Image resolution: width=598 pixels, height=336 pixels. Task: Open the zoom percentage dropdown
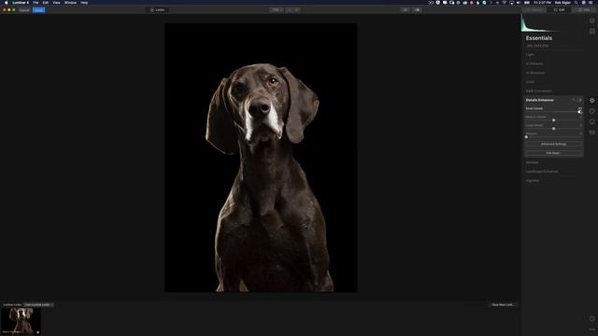click(276, 10)
